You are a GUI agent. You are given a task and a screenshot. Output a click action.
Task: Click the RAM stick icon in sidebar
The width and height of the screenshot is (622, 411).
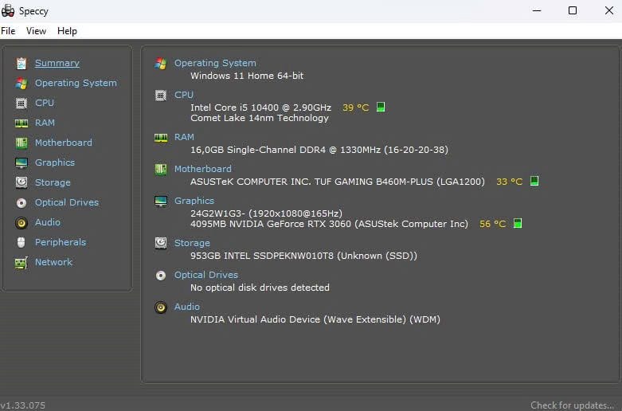click(x=22, y=123)
